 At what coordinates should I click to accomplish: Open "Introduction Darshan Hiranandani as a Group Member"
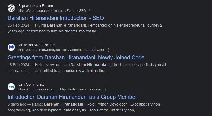pyautogui.click(x=72, y=97)
